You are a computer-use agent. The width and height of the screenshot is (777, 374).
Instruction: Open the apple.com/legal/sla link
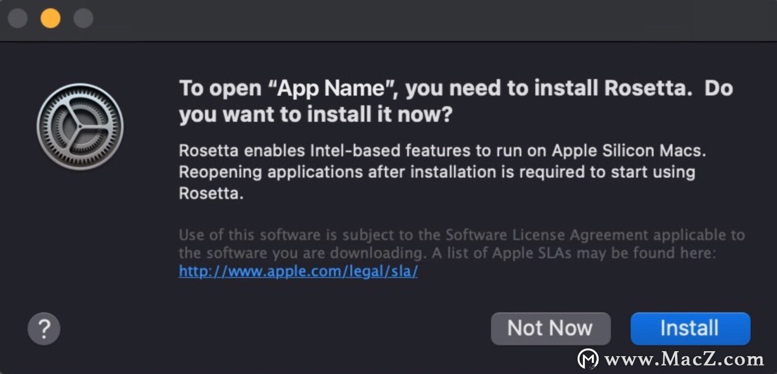(x=298, y=271)
